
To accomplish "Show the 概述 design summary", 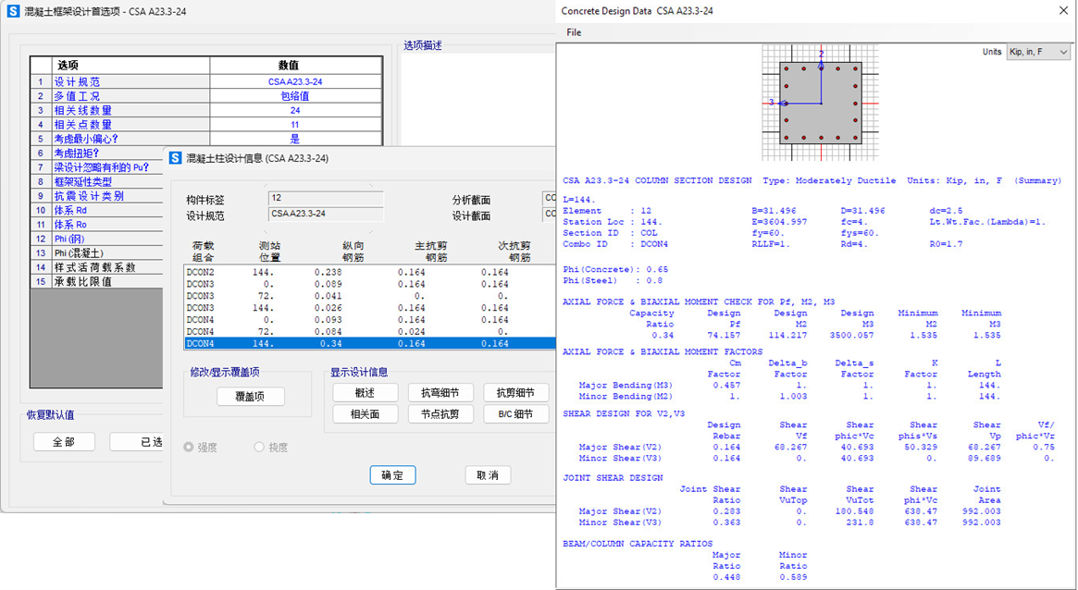I will (x=365, y=393).
